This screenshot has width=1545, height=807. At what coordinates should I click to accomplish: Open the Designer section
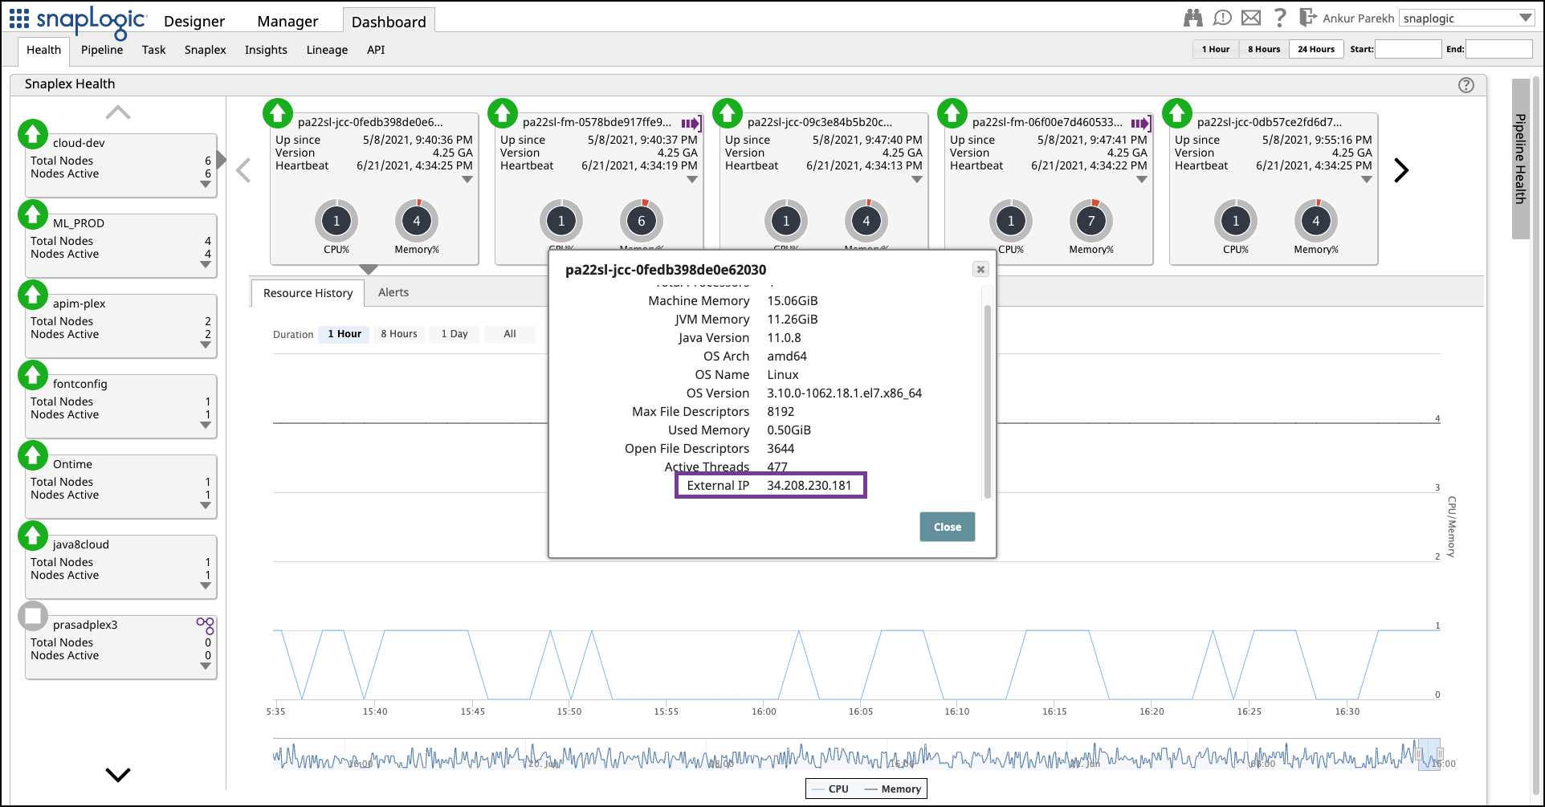click(x=194, y=21)
